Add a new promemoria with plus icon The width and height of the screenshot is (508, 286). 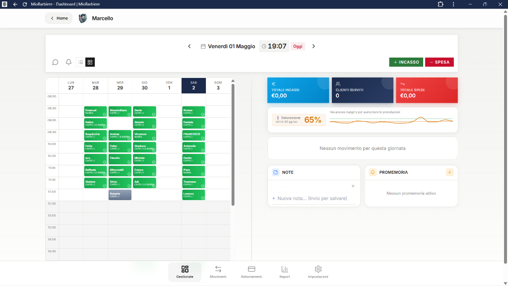point(449,172)
